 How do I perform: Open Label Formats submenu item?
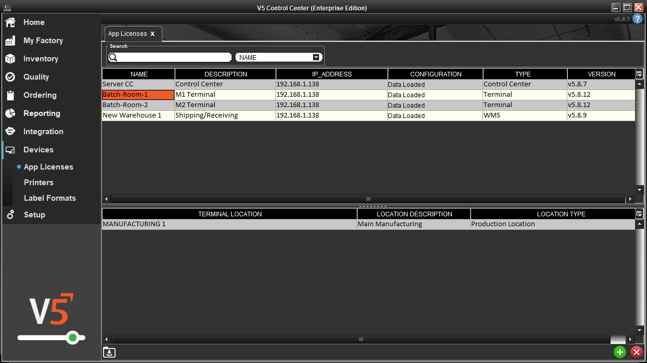(49, 198)
